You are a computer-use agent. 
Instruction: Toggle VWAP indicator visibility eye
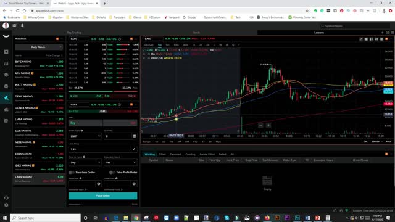click(148, 58)
